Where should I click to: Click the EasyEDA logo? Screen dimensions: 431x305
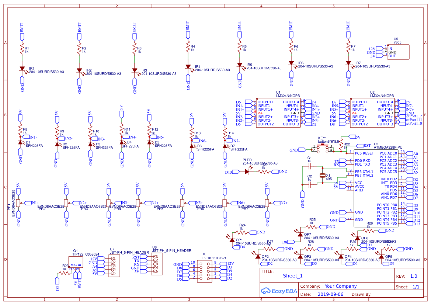(x=279, y=291)
